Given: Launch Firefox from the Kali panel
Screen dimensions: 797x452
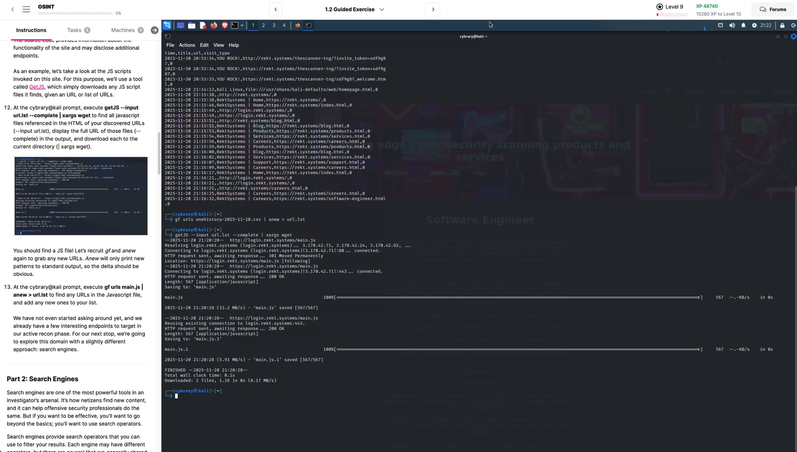Looking at the screenshot, I should click(214, 25).
